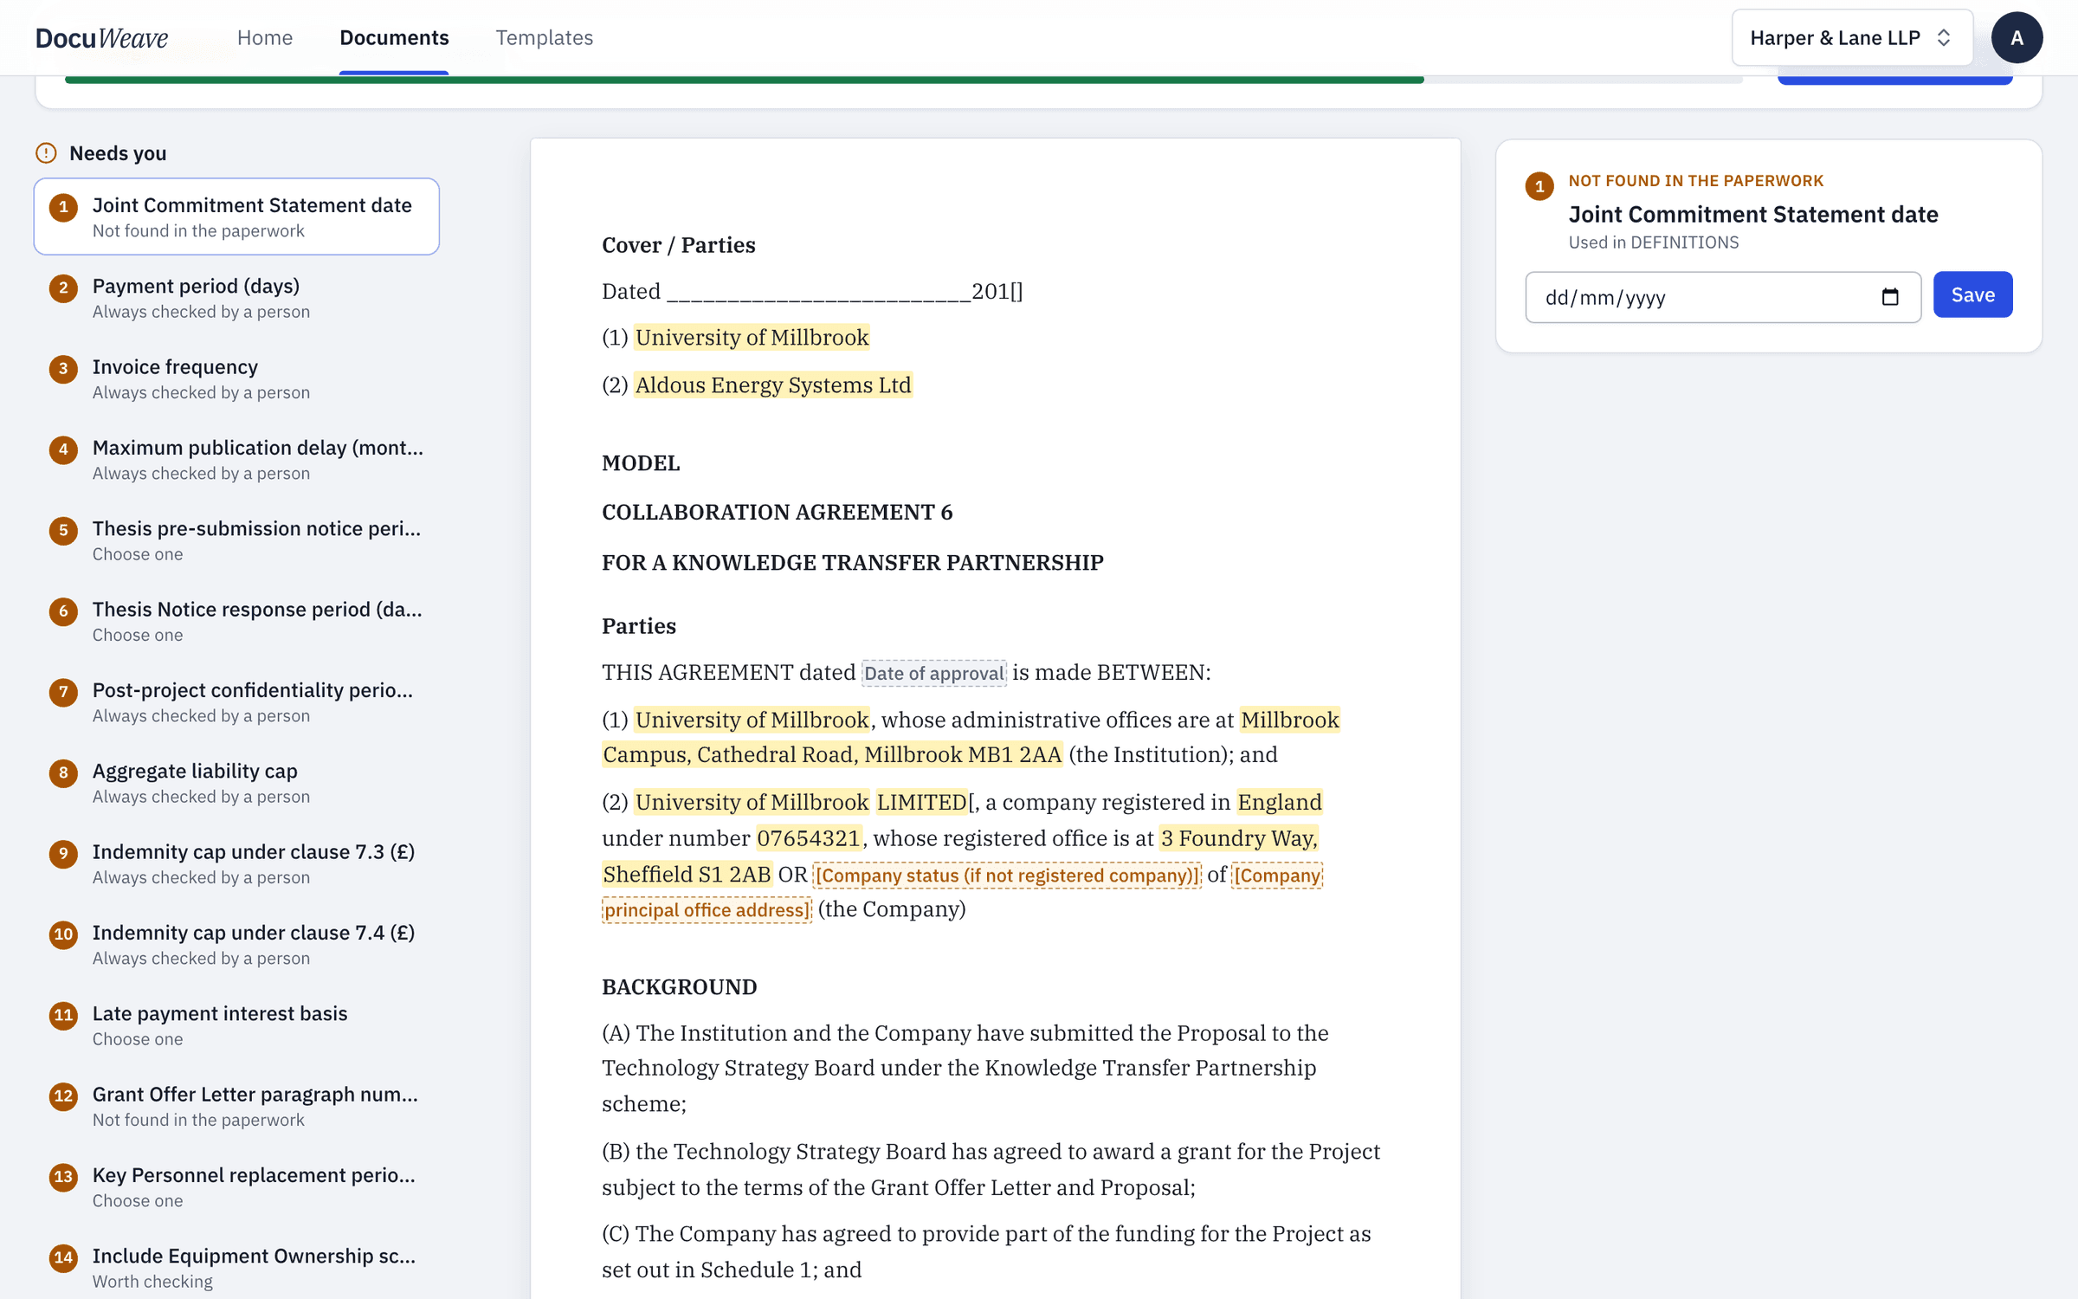Viewport: 2078px width, 1299px height.
Task: Save the Joint Commitment Statement date
Action: (1972, 294)
